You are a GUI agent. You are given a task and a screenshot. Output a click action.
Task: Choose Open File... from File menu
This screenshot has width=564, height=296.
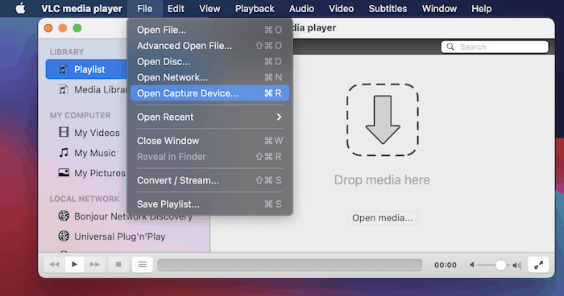tap(209, 30)
